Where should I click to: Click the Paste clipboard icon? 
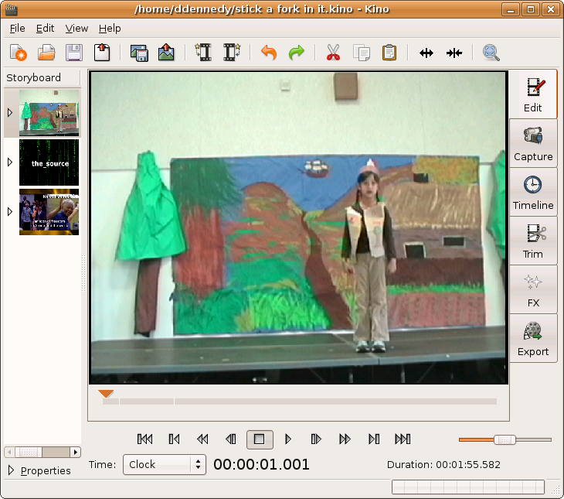(x=389, y=53)
